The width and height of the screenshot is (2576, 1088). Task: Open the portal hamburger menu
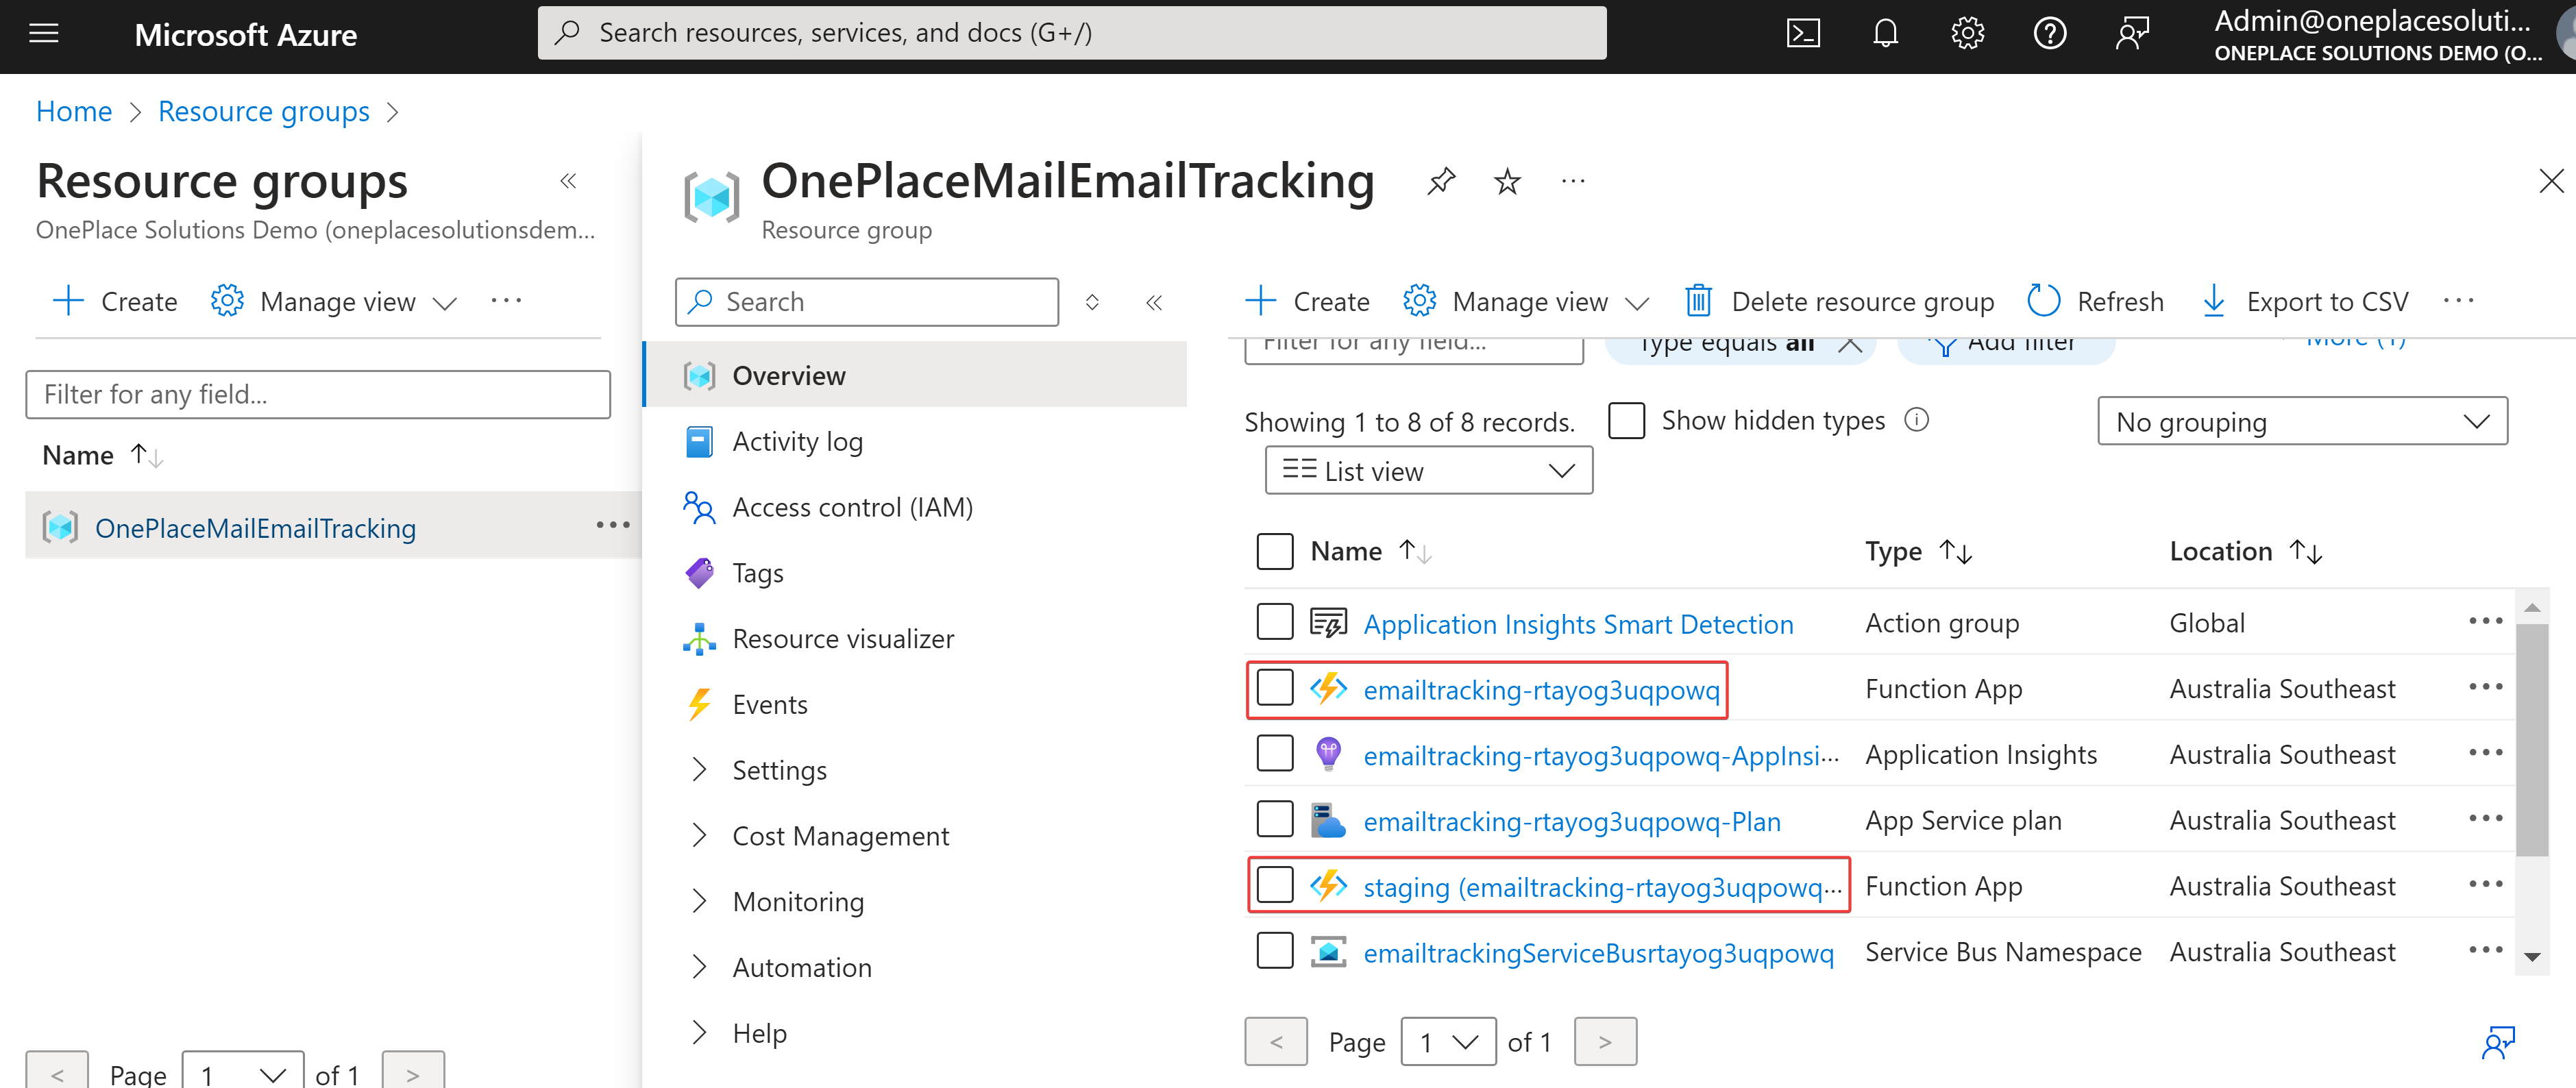point(44,34)
